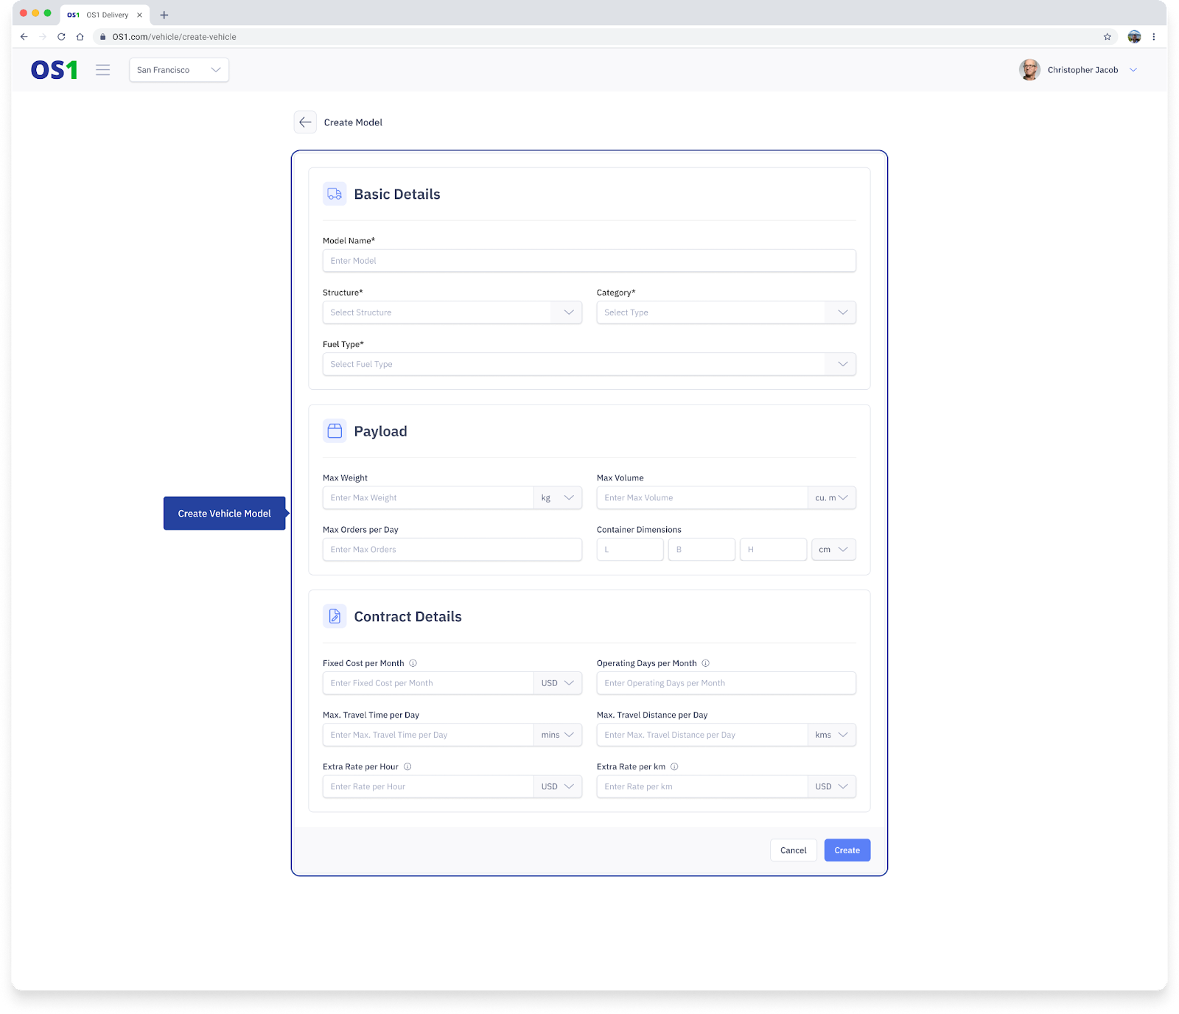
Task: Show info for Extra Rate per km
Action: (674, 766)
